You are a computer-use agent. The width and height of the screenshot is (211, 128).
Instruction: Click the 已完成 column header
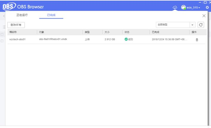155,32
